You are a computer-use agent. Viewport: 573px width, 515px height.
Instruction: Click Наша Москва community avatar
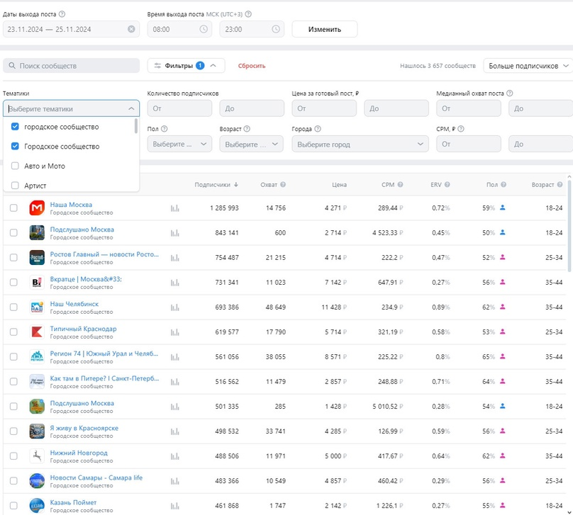tap(37, 208)
